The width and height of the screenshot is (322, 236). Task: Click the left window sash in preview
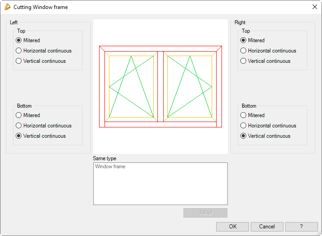[x=131, y=86]
